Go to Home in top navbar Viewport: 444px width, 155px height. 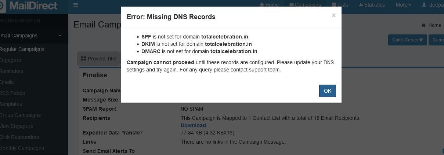(269, 5)
